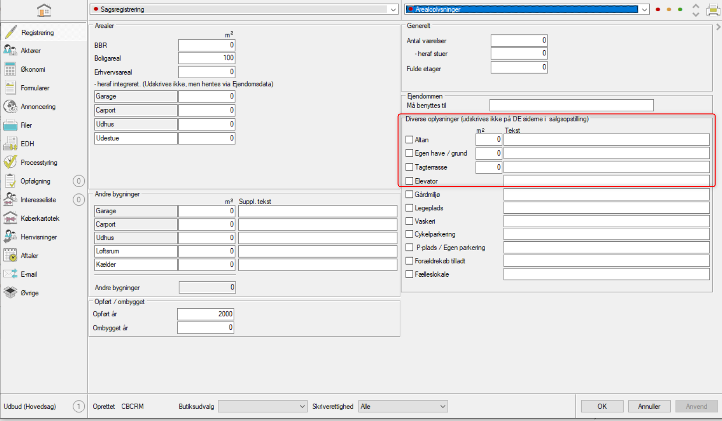The width and height of the screenshot is (722, 421).
Task: Click the Annuller button
Action: pos(649,407)
